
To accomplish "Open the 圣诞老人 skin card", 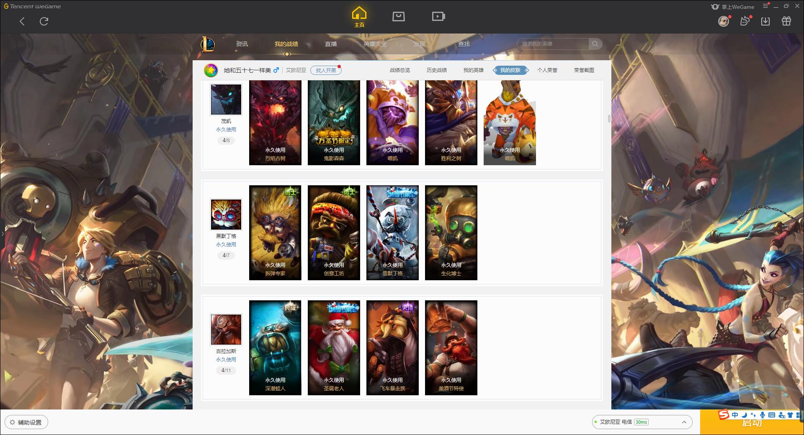I will 334,348.
